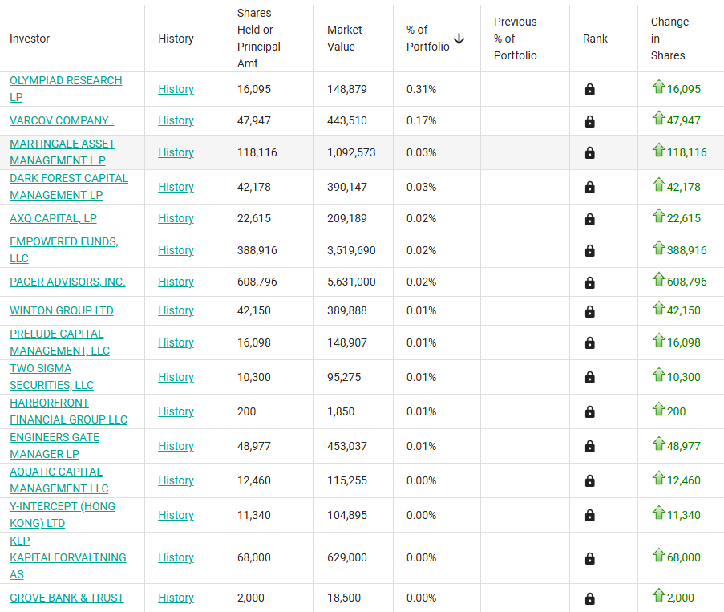Select market value 1,850 cell

tap(341, 411)
